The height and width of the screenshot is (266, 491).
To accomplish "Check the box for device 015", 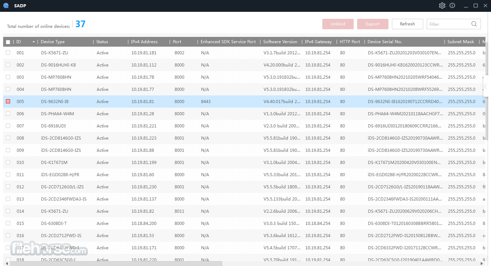I will pos(8,223).
